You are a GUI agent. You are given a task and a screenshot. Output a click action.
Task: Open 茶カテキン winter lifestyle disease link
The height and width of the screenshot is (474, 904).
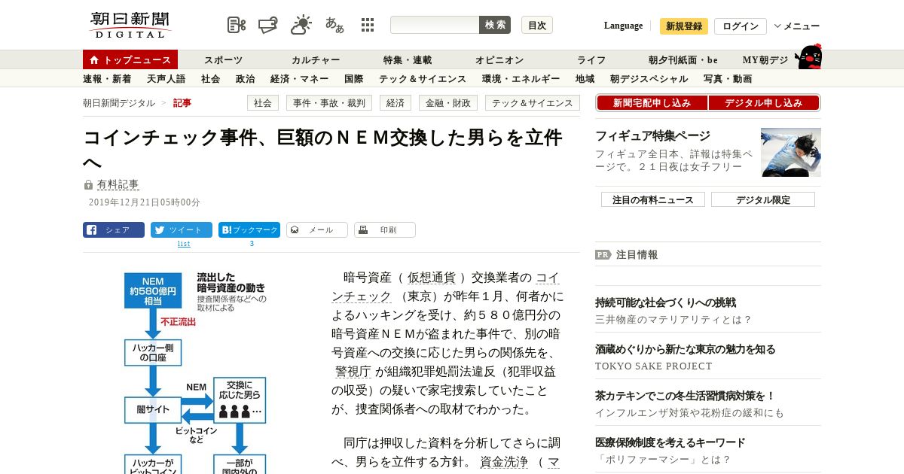(x=685, y=396)
